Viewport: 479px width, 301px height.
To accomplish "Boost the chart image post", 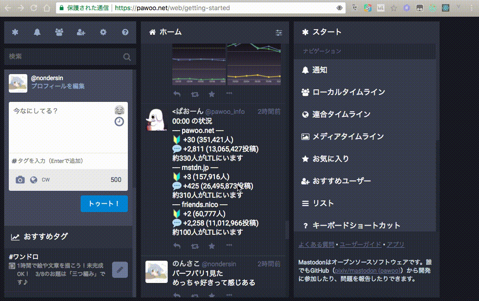I will click(195, 94).
